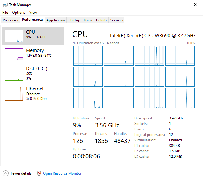Click the Resource Monitor icon
203x181 pixels.
coord(39,173)
